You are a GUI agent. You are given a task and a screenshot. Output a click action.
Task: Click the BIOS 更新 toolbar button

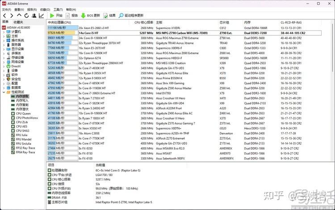coord(91,16)
